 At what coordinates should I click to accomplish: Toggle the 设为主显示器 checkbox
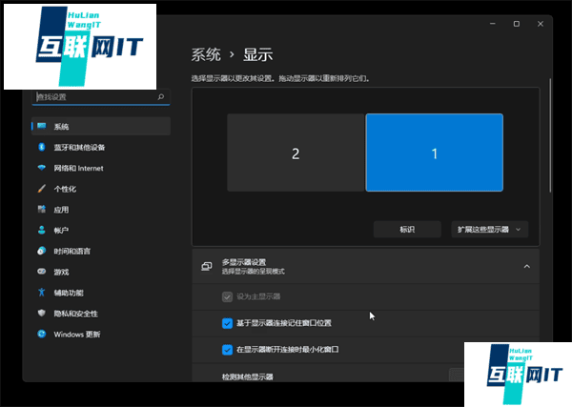click(227, 297)
